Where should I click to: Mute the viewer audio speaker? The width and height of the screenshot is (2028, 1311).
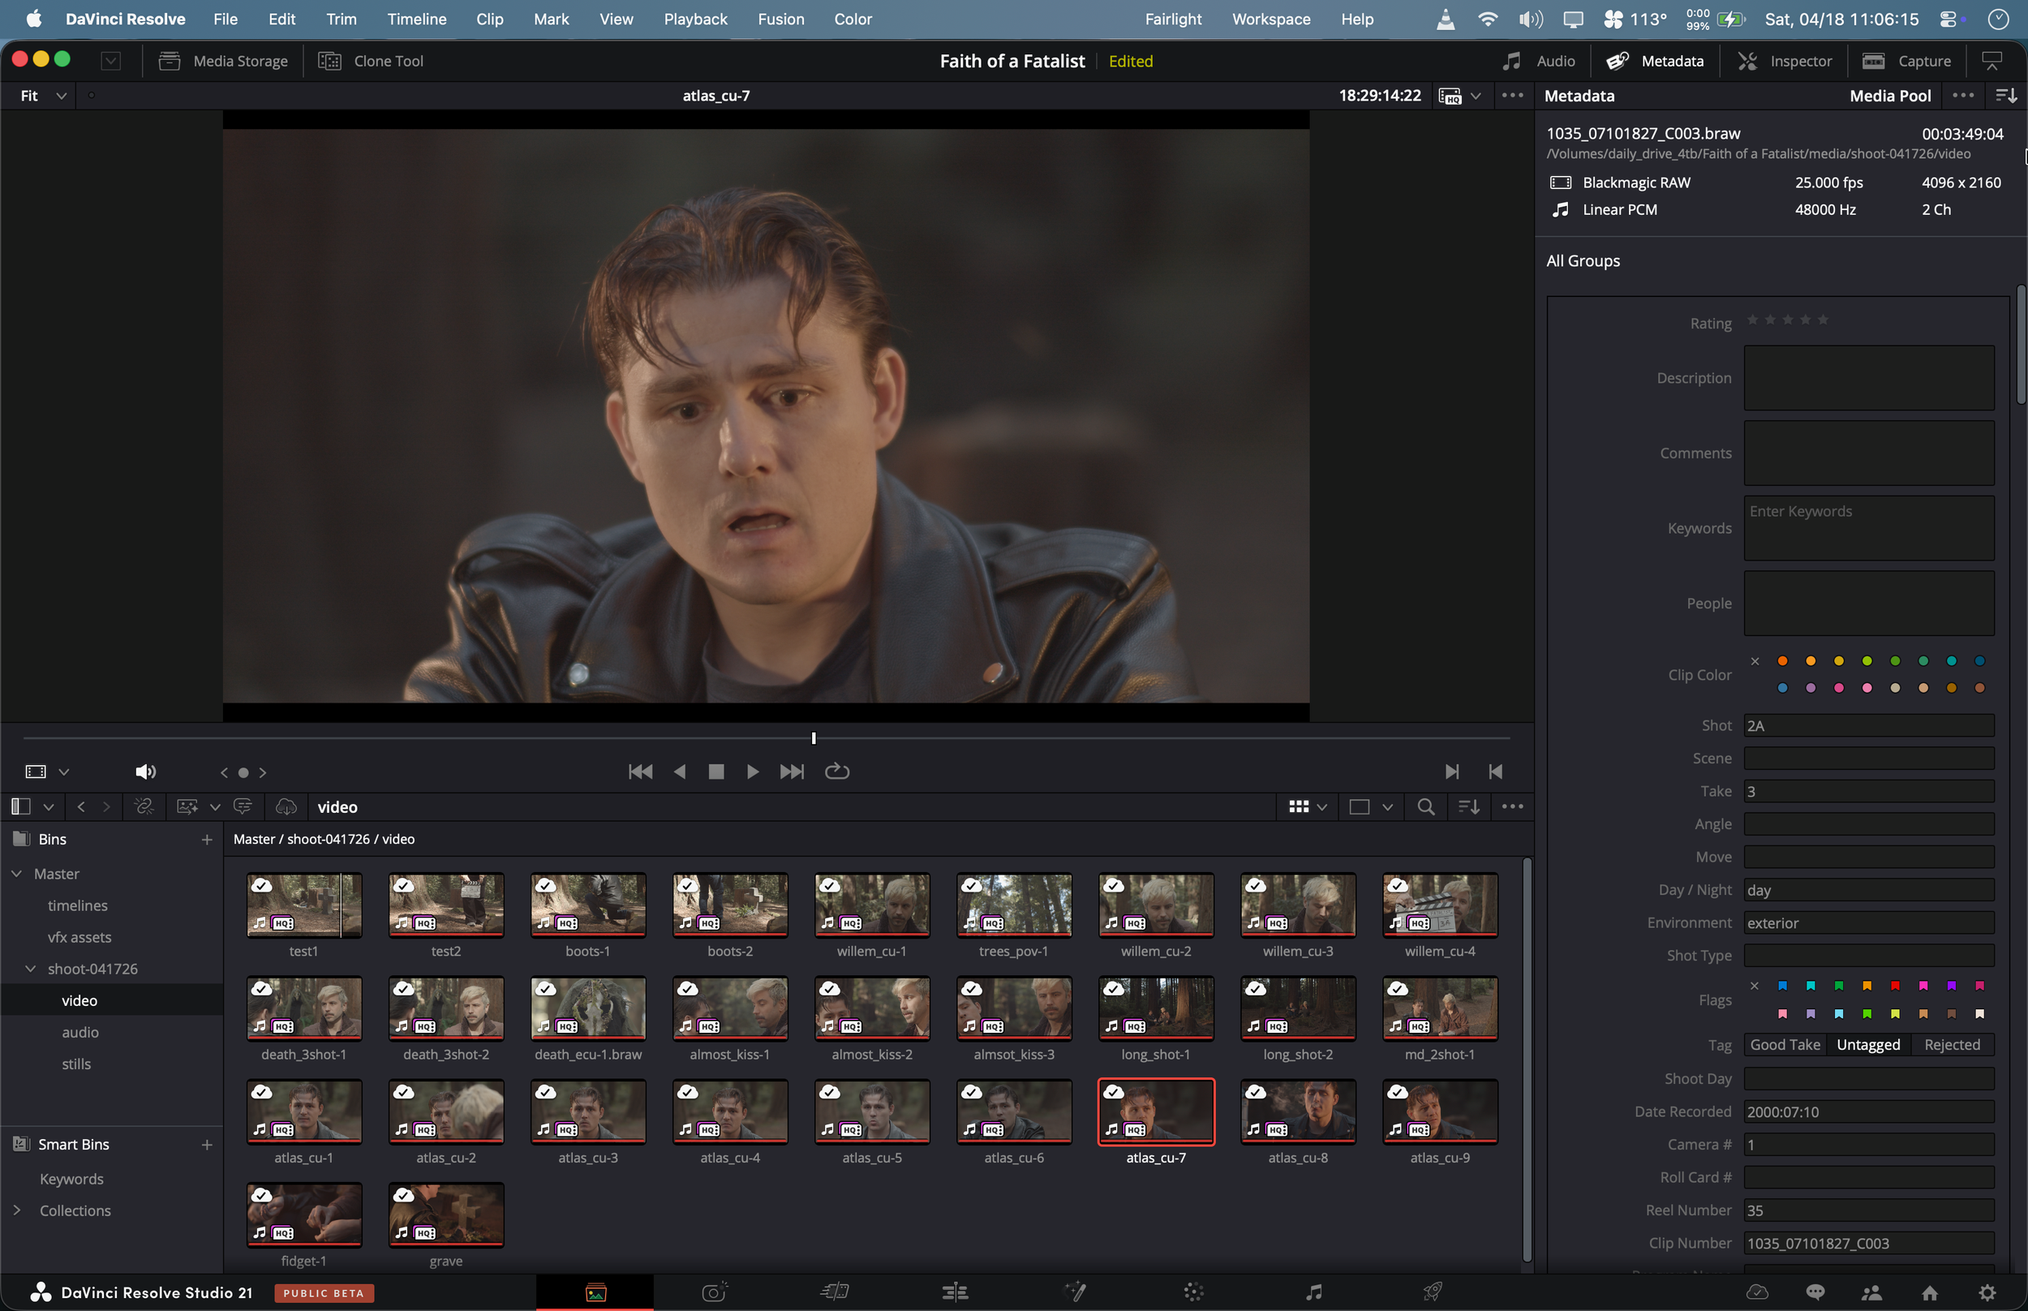point(145,772)
